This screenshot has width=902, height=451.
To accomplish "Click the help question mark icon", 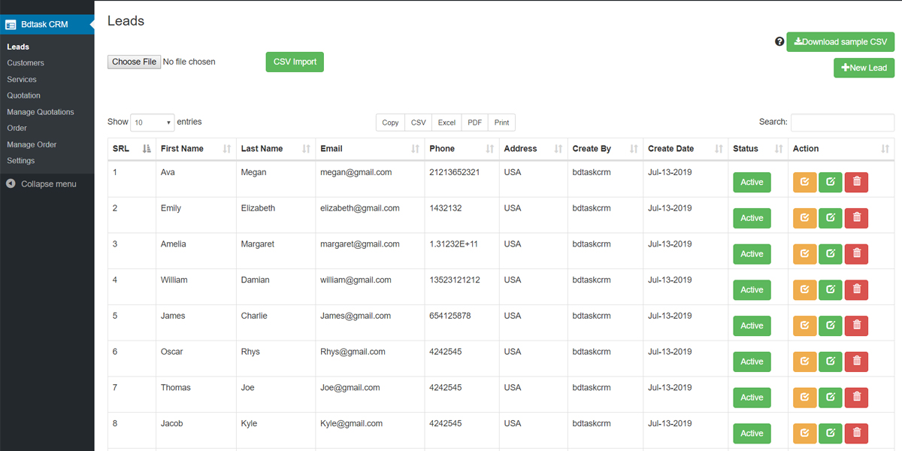I will (x=779, y=42).
